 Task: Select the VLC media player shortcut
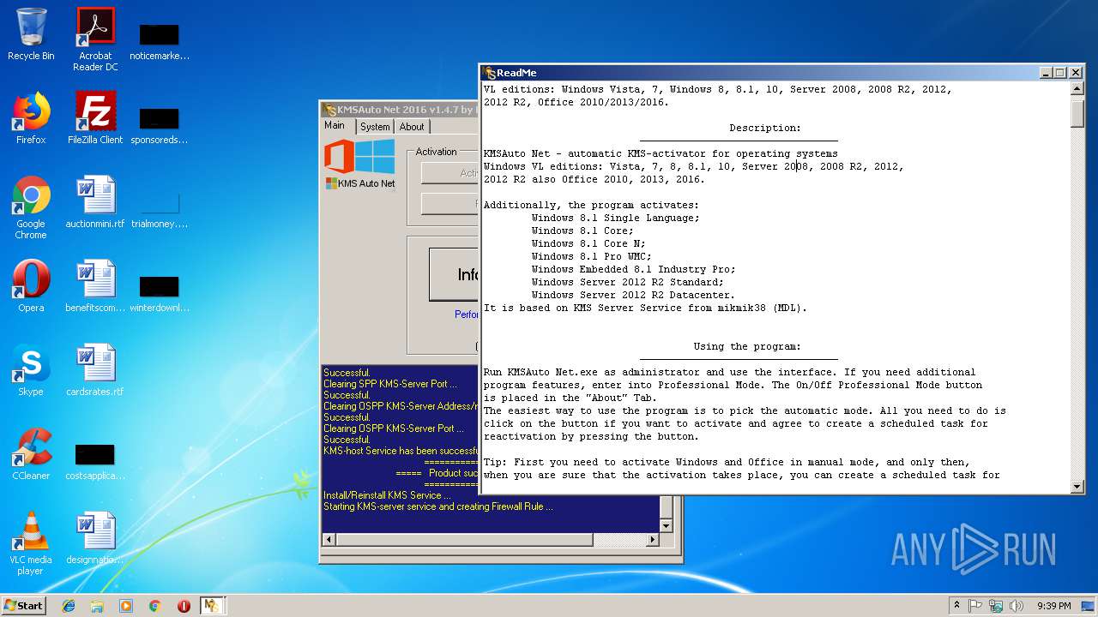[31, 543]
